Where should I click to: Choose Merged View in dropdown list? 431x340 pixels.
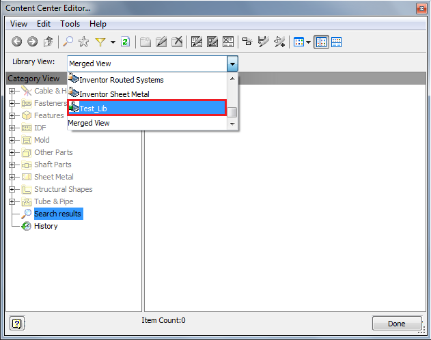tap(147, 123)
